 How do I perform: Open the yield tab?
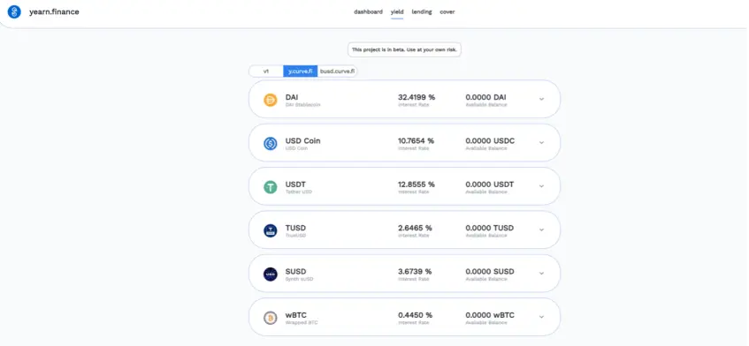tap(397, 11)
